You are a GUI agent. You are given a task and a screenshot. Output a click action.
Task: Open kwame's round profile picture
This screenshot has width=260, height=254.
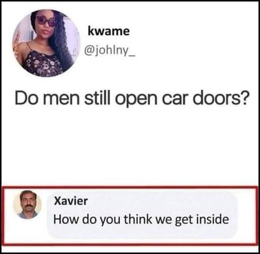[46, 43]
